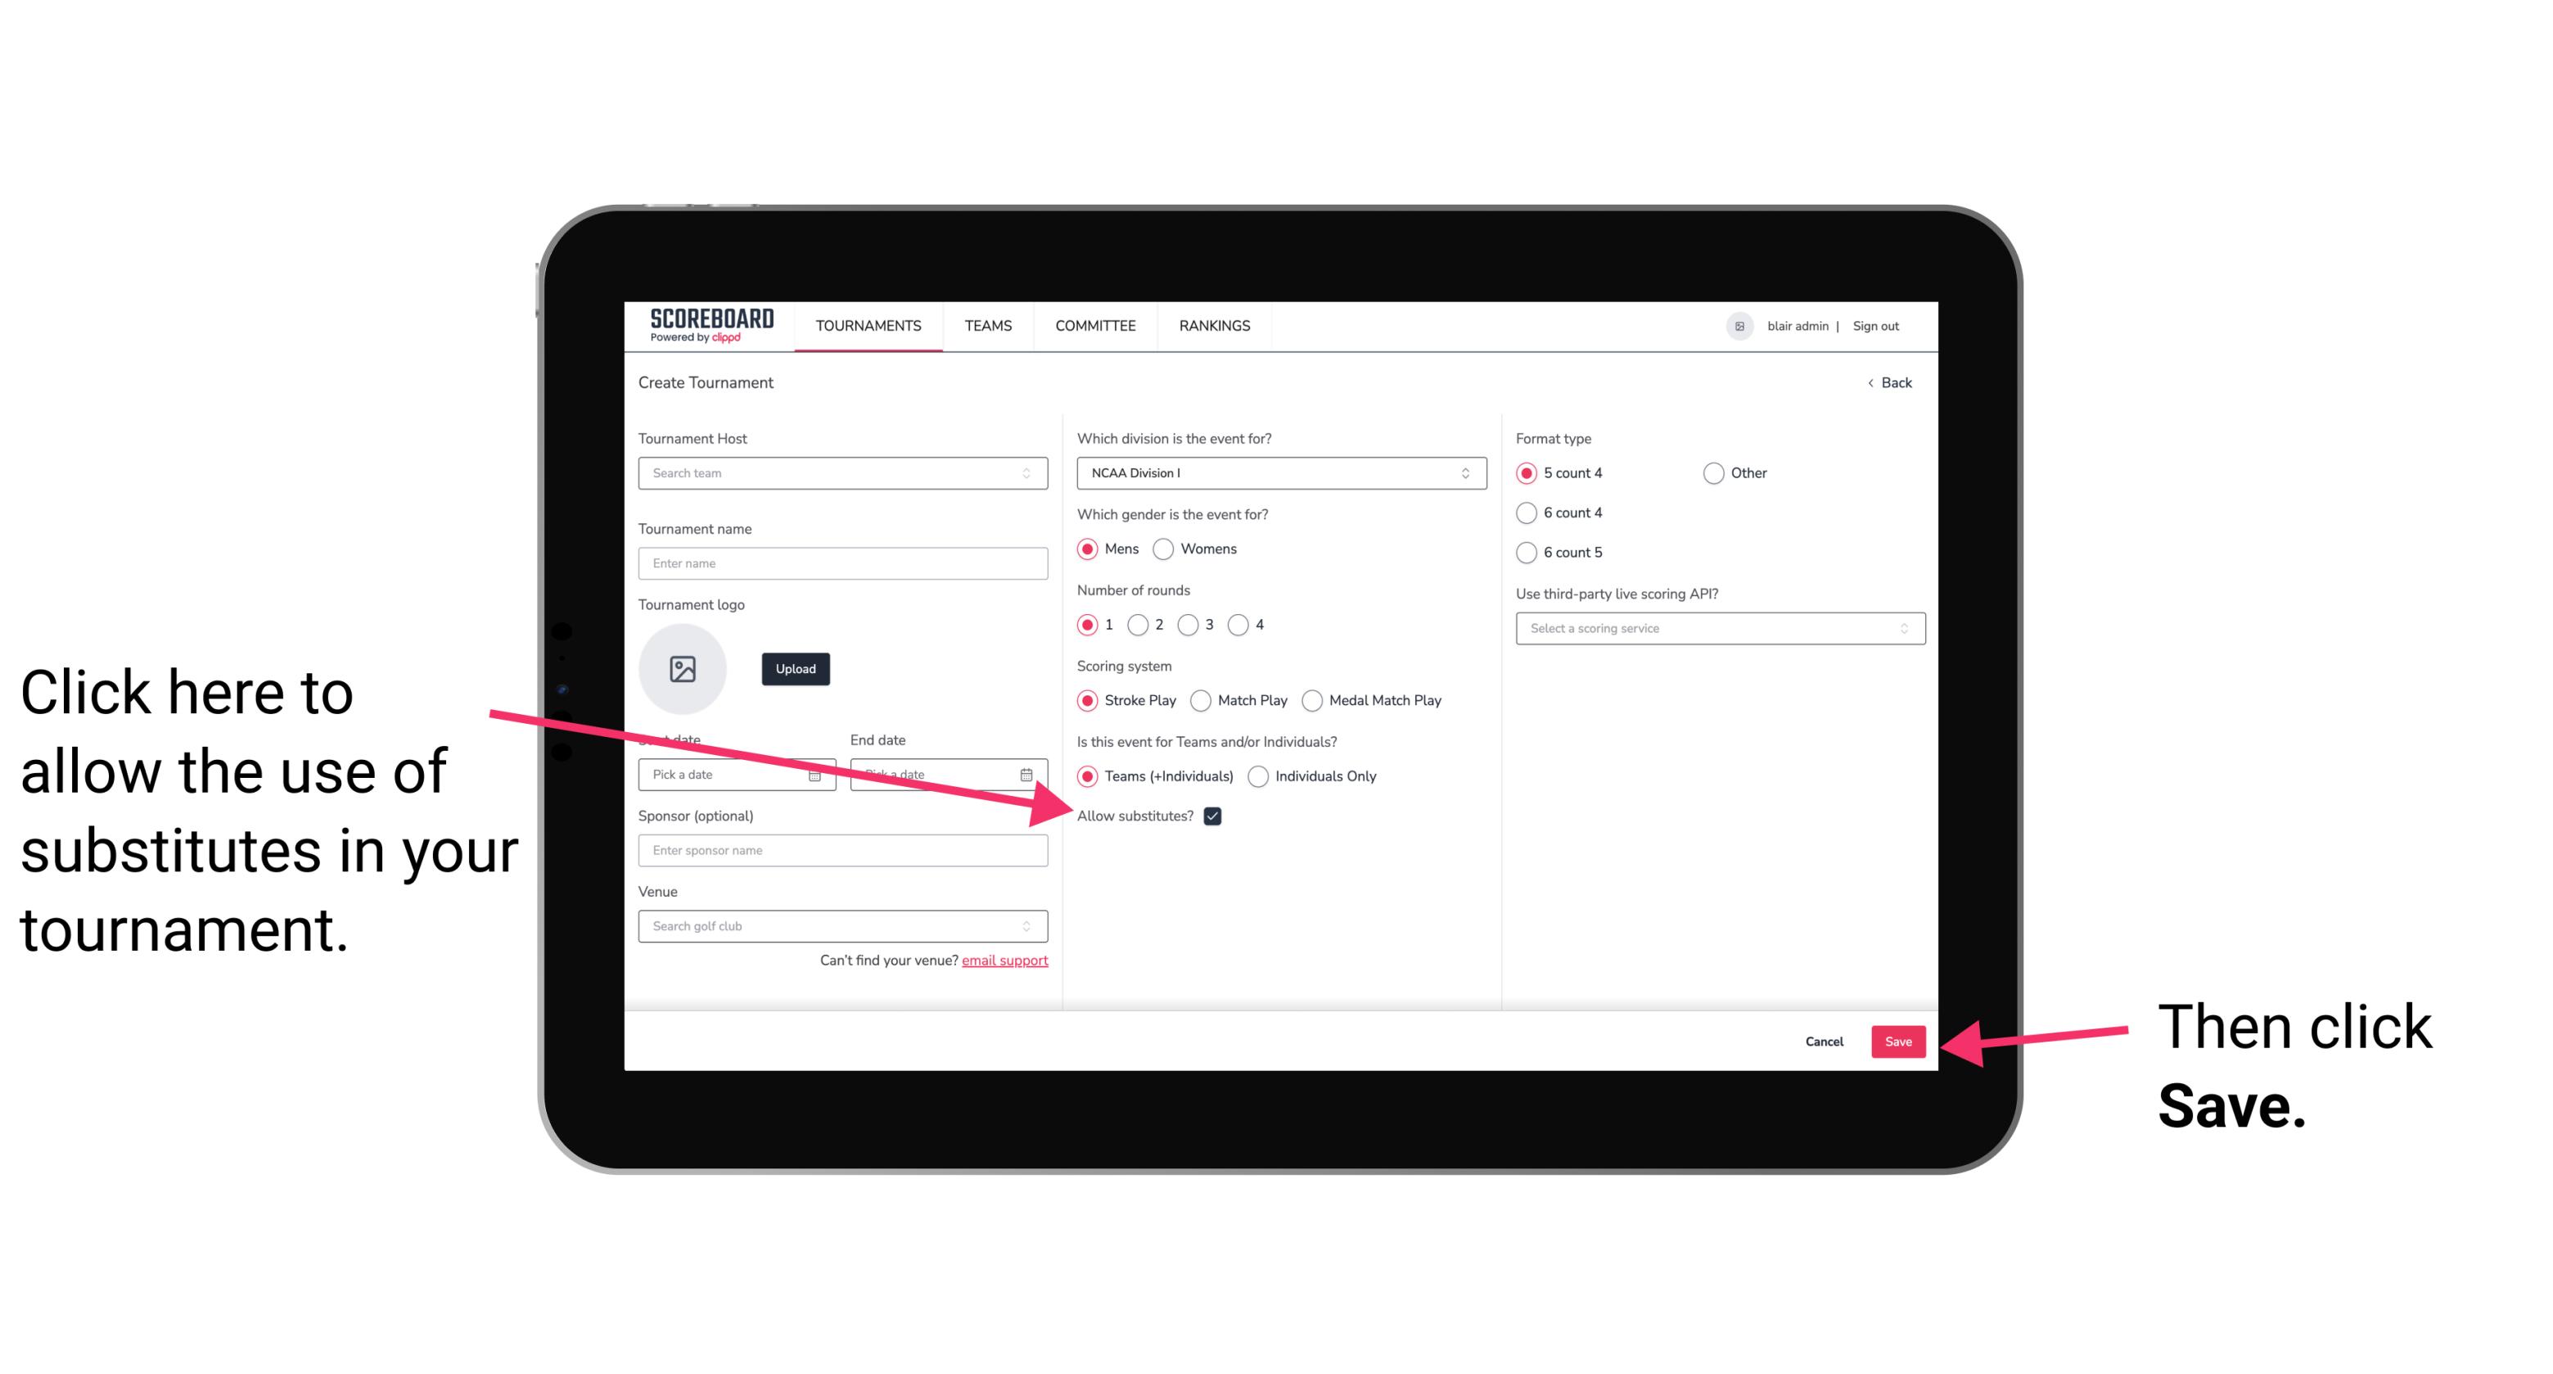Click the Tournament Host search icon
This screenshot has width=2553, height=1374.
(x=1035, y=474)
